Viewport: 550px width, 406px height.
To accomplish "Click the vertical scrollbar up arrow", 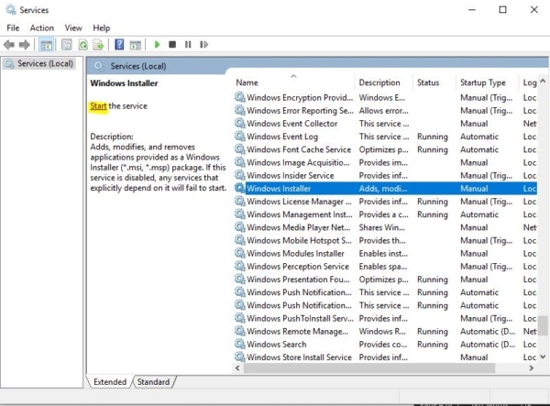I will click(543, 81).
